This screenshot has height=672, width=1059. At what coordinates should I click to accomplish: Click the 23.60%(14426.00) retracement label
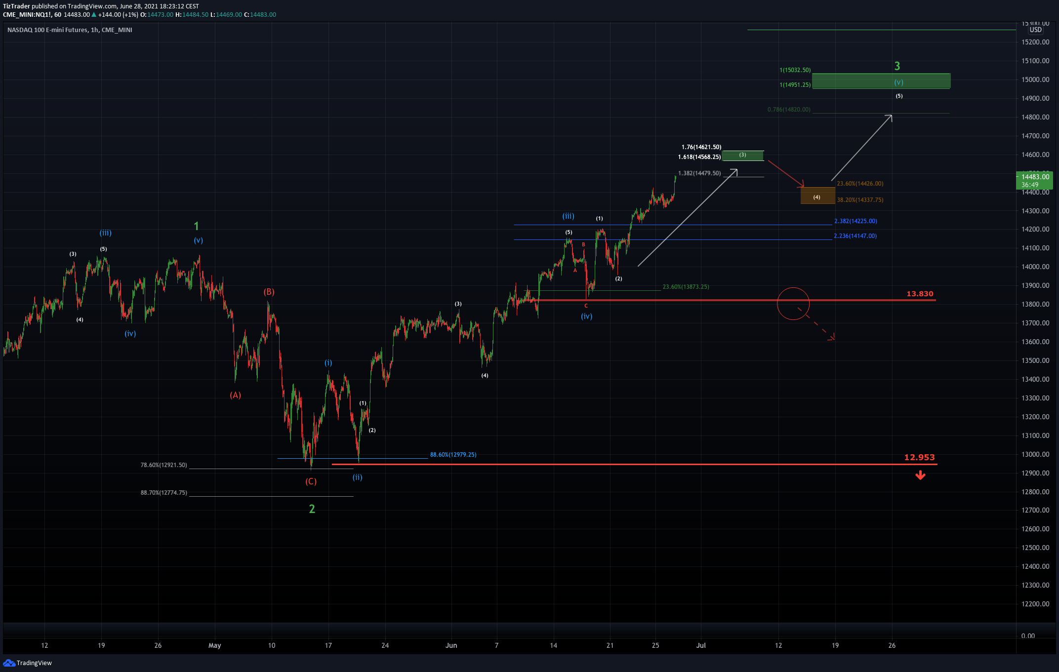click(x=860, y=184)
